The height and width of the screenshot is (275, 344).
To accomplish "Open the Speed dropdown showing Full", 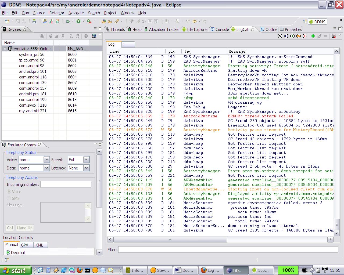I will pyautogui.click(x=86, y=159).
